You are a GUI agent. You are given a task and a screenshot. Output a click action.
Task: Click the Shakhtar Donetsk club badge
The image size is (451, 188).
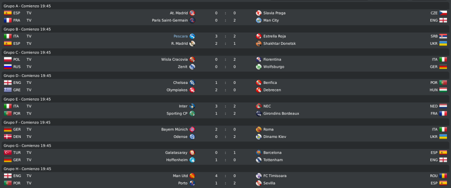click(259, 43)
